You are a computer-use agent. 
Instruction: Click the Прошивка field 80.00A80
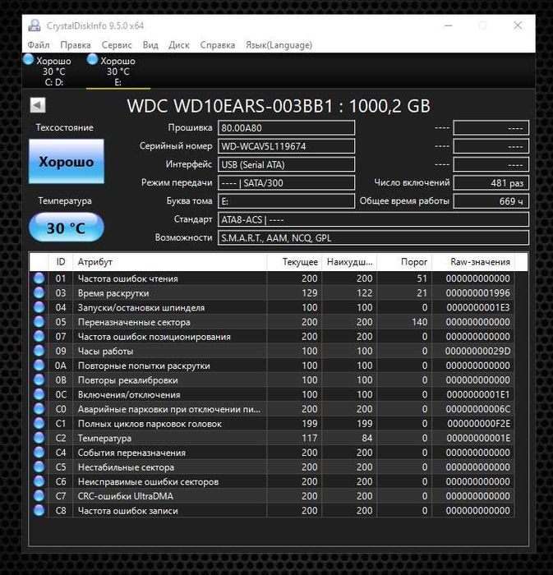(x=287, y=128)
